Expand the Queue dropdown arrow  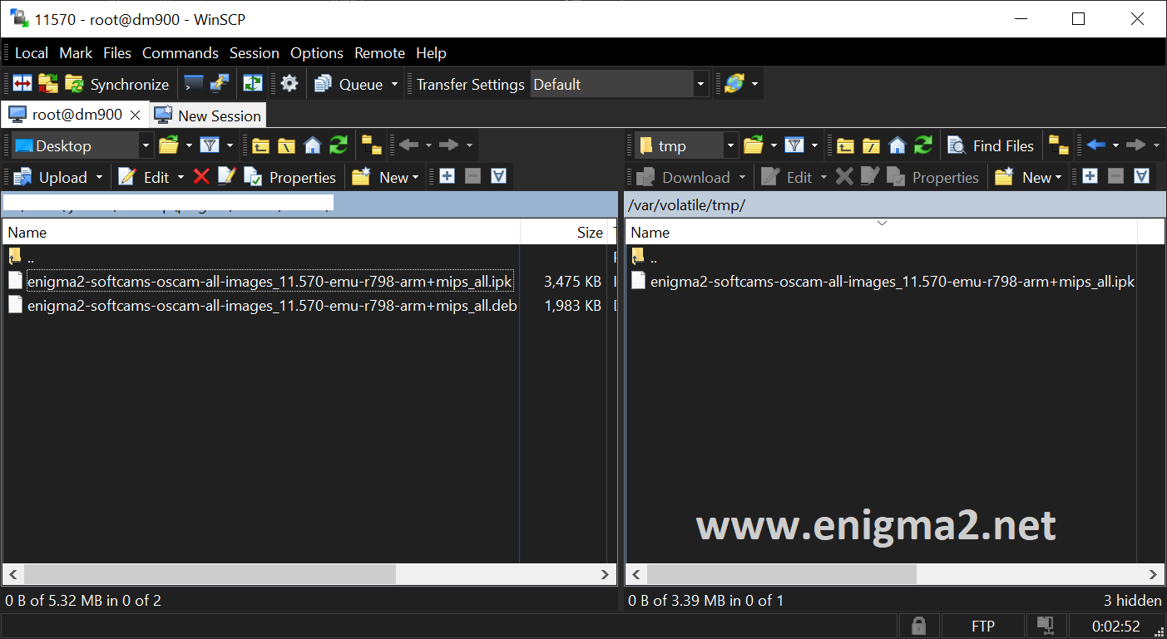(x=394, y=84)
